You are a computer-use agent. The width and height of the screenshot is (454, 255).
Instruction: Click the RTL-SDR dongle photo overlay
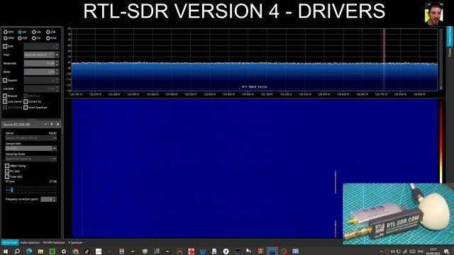(398, 214)
